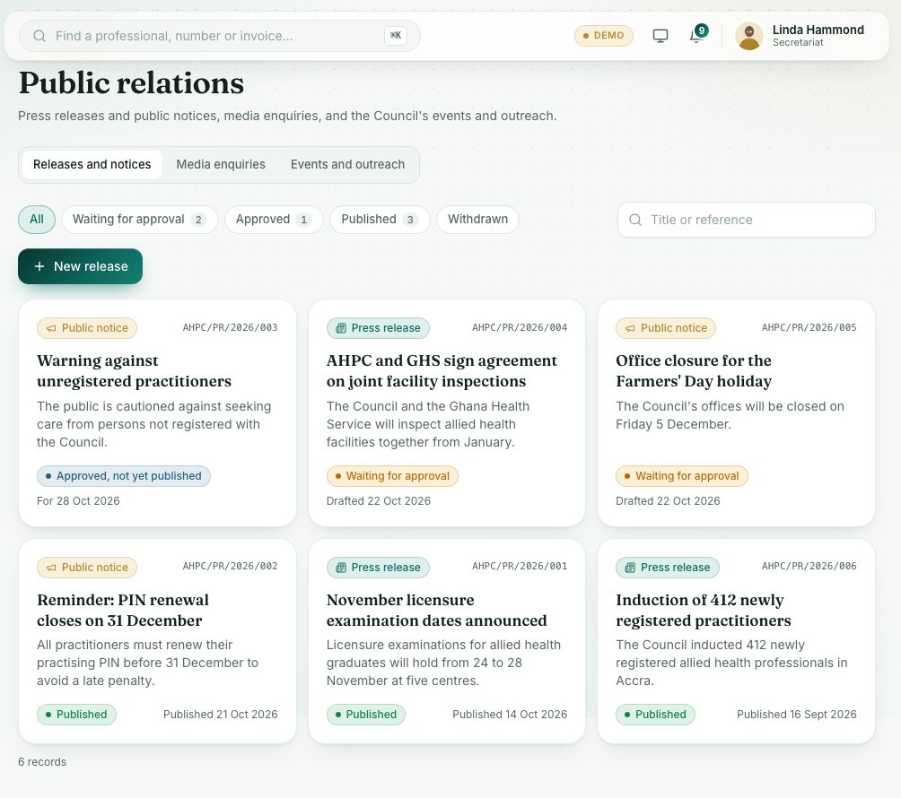
Task: Open Office closure for Farmers' Day card
Action: [x=736, y=412]
